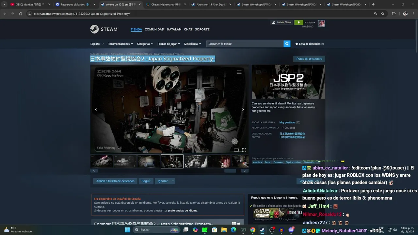This screenshot has width=418, height=235.
Task: Click the Terror tag
Action: (268, 162)
